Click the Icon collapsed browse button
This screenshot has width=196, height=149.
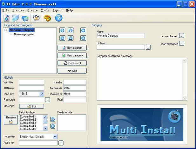coord(181,36)
